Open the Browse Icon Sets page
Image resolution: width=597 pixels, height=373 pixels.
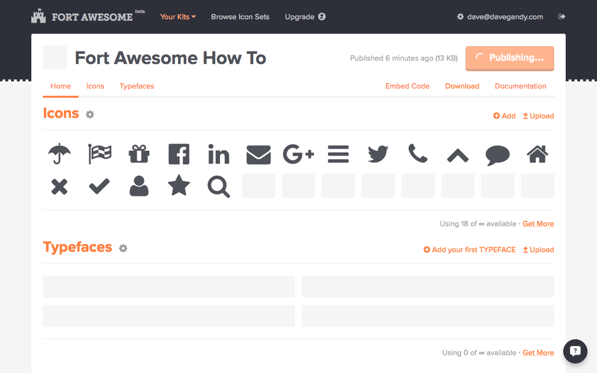[240, 16]
